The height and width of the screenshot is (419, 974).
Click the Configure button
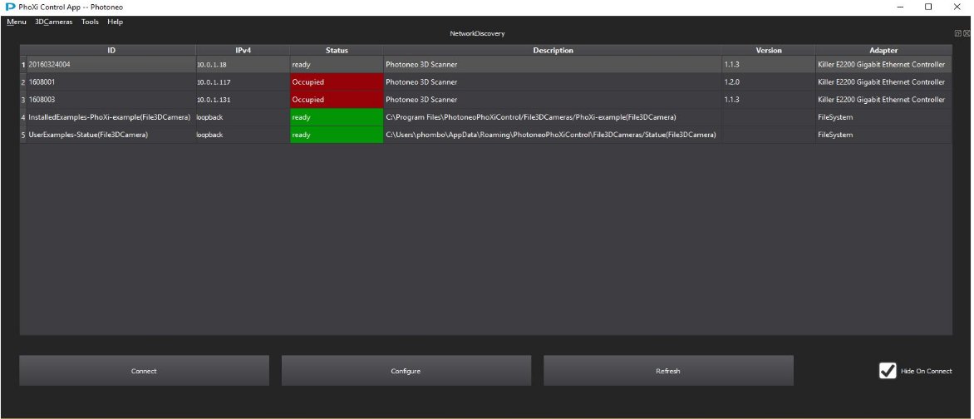406,371
